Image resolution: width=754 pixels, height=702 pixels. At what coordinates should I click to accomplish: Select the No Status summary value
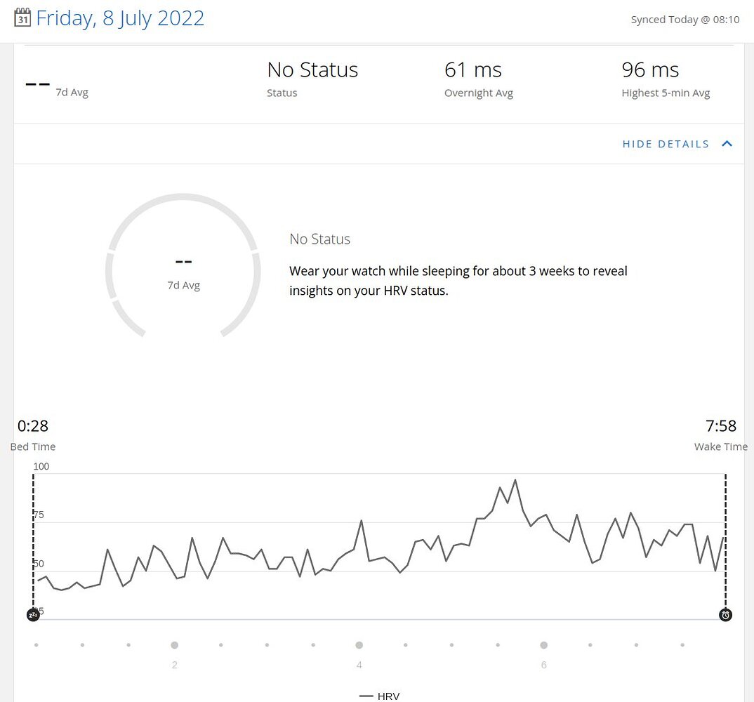(312, 69)
